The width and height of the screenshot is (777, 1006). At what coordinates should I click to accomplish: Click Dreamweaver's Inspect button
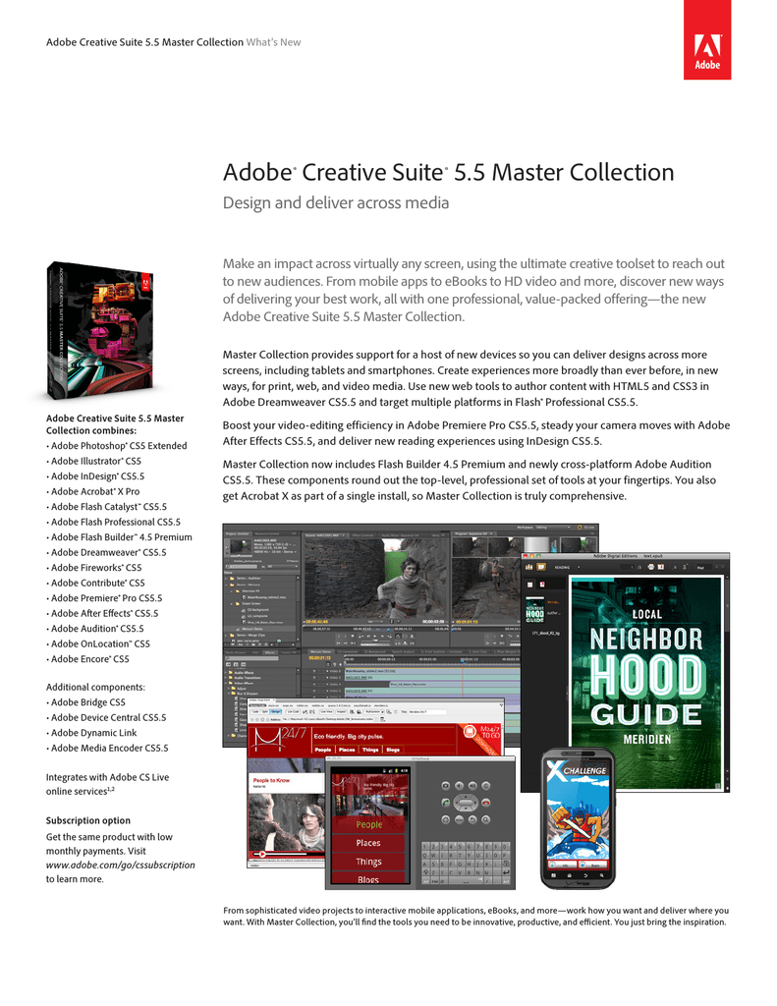click(x=341, y=711)
